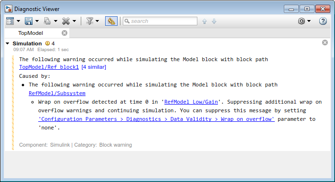This screenshot has width=335, height=182.
Task: Click the Simulation warning count icon
Action: click(47, 43)
